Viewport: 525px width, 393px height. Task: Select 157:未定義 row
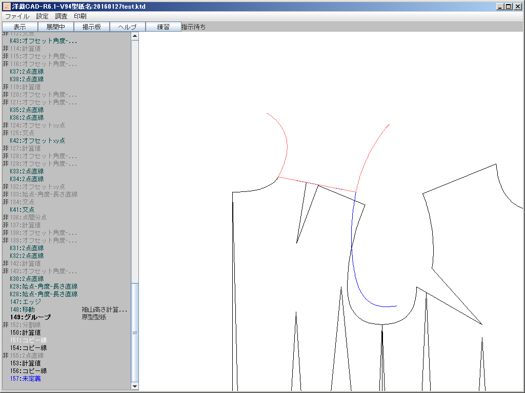[25, 379]
